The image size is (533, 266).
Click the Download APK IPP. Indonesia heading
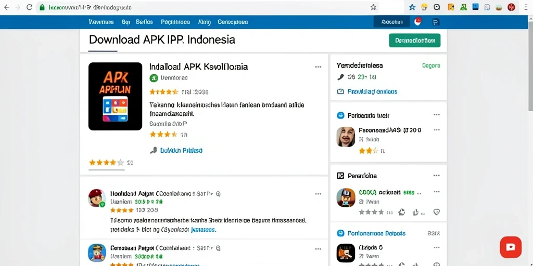point(162,39)
